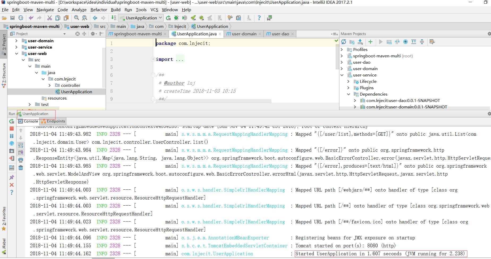Click the Reimport All Maven Projects icon

344,42
